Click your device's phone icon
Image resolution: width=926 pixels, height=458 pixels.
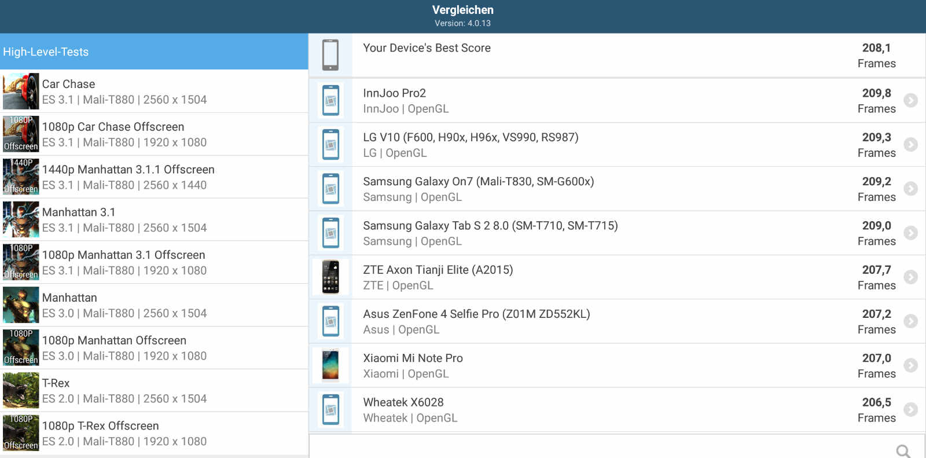tap(330, 55)
